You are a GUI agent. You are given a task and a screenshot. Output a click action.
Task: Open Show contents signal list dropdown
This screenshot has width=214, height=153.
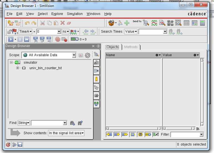(x=66, y=133)
